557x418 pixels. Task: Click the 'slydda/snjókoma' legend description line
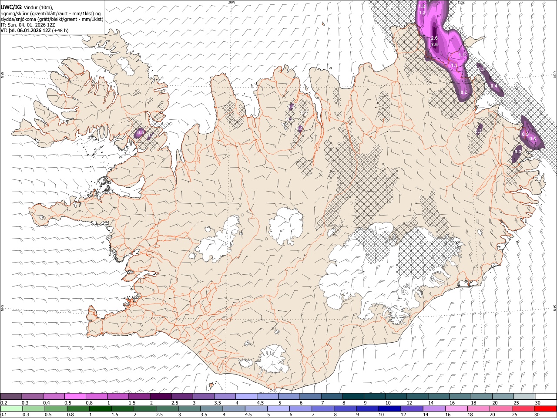(x=52, y=19)
